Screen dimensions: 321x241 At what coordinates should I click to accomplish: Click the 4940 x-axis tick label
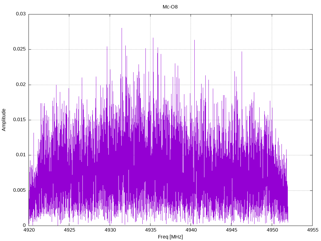[x=191, y=230]
